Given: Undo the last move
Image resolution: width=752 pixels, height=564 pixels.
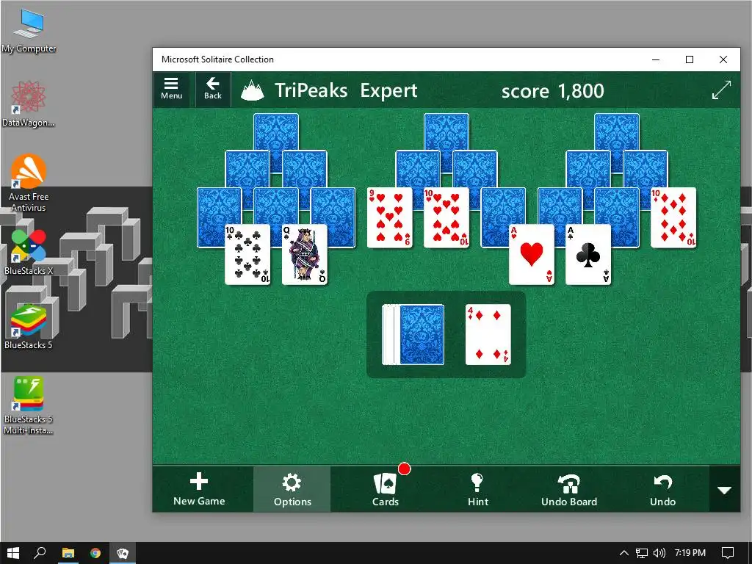Looking at the screenshot, I should click(663, 489).
